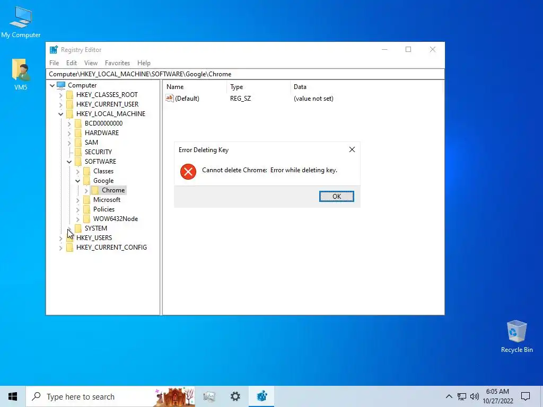Click the taskbar search box
The image size is (543, 407).
[x=110, y=396]
